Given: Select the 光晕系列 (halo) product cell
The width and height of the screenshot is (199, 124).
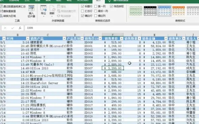Looking at the screenshot, I should (48, 65).
